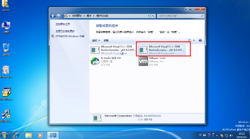
Task: Click the magnifier search icon
Action: (x=202, y=16)
